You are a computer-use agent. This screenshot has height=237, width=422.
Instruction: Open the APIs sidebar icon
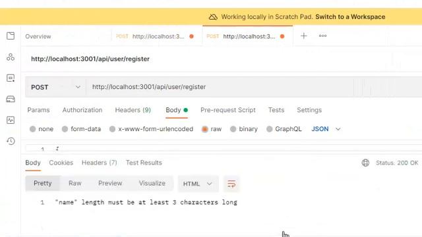pos(11,57)
